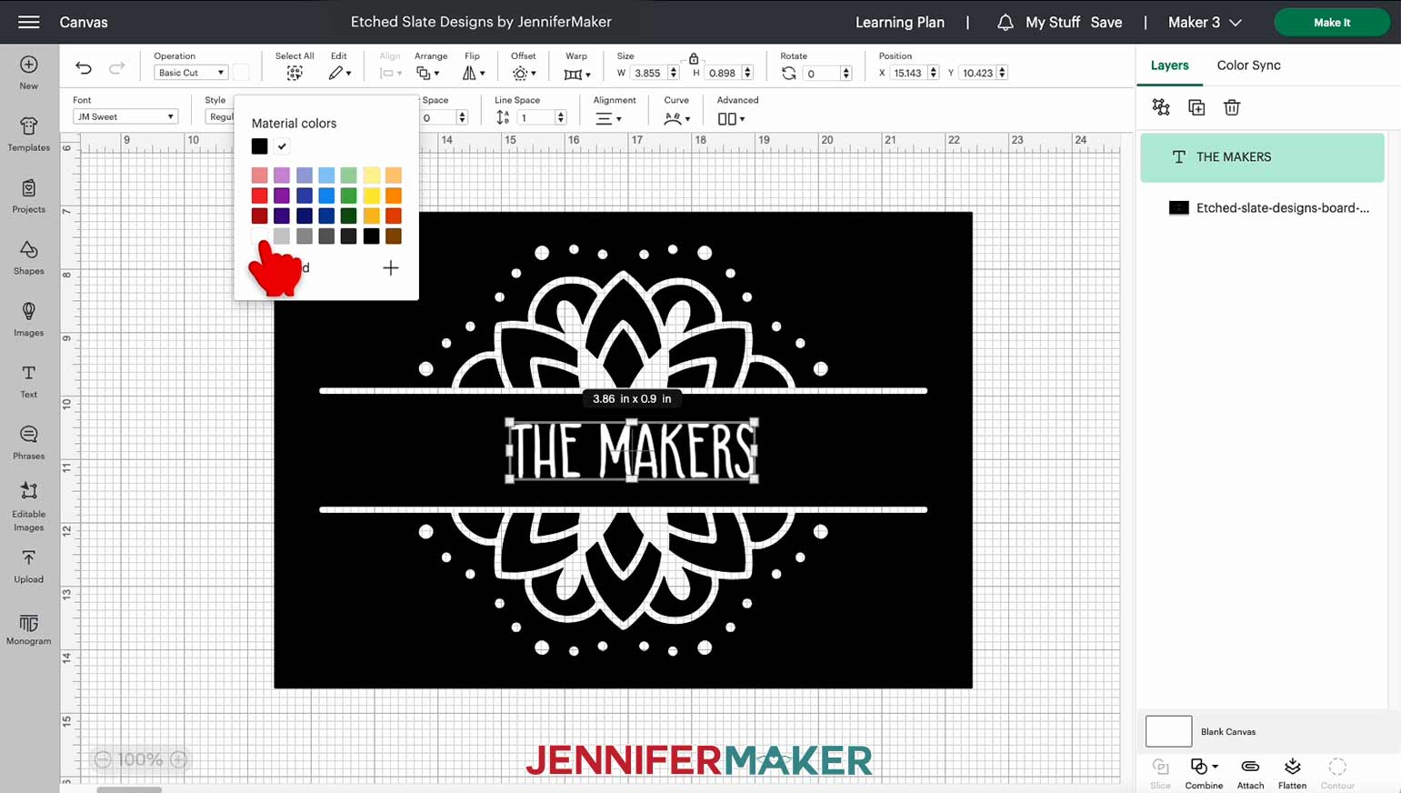Pick the bright yellow color swatch

point(371,196)
